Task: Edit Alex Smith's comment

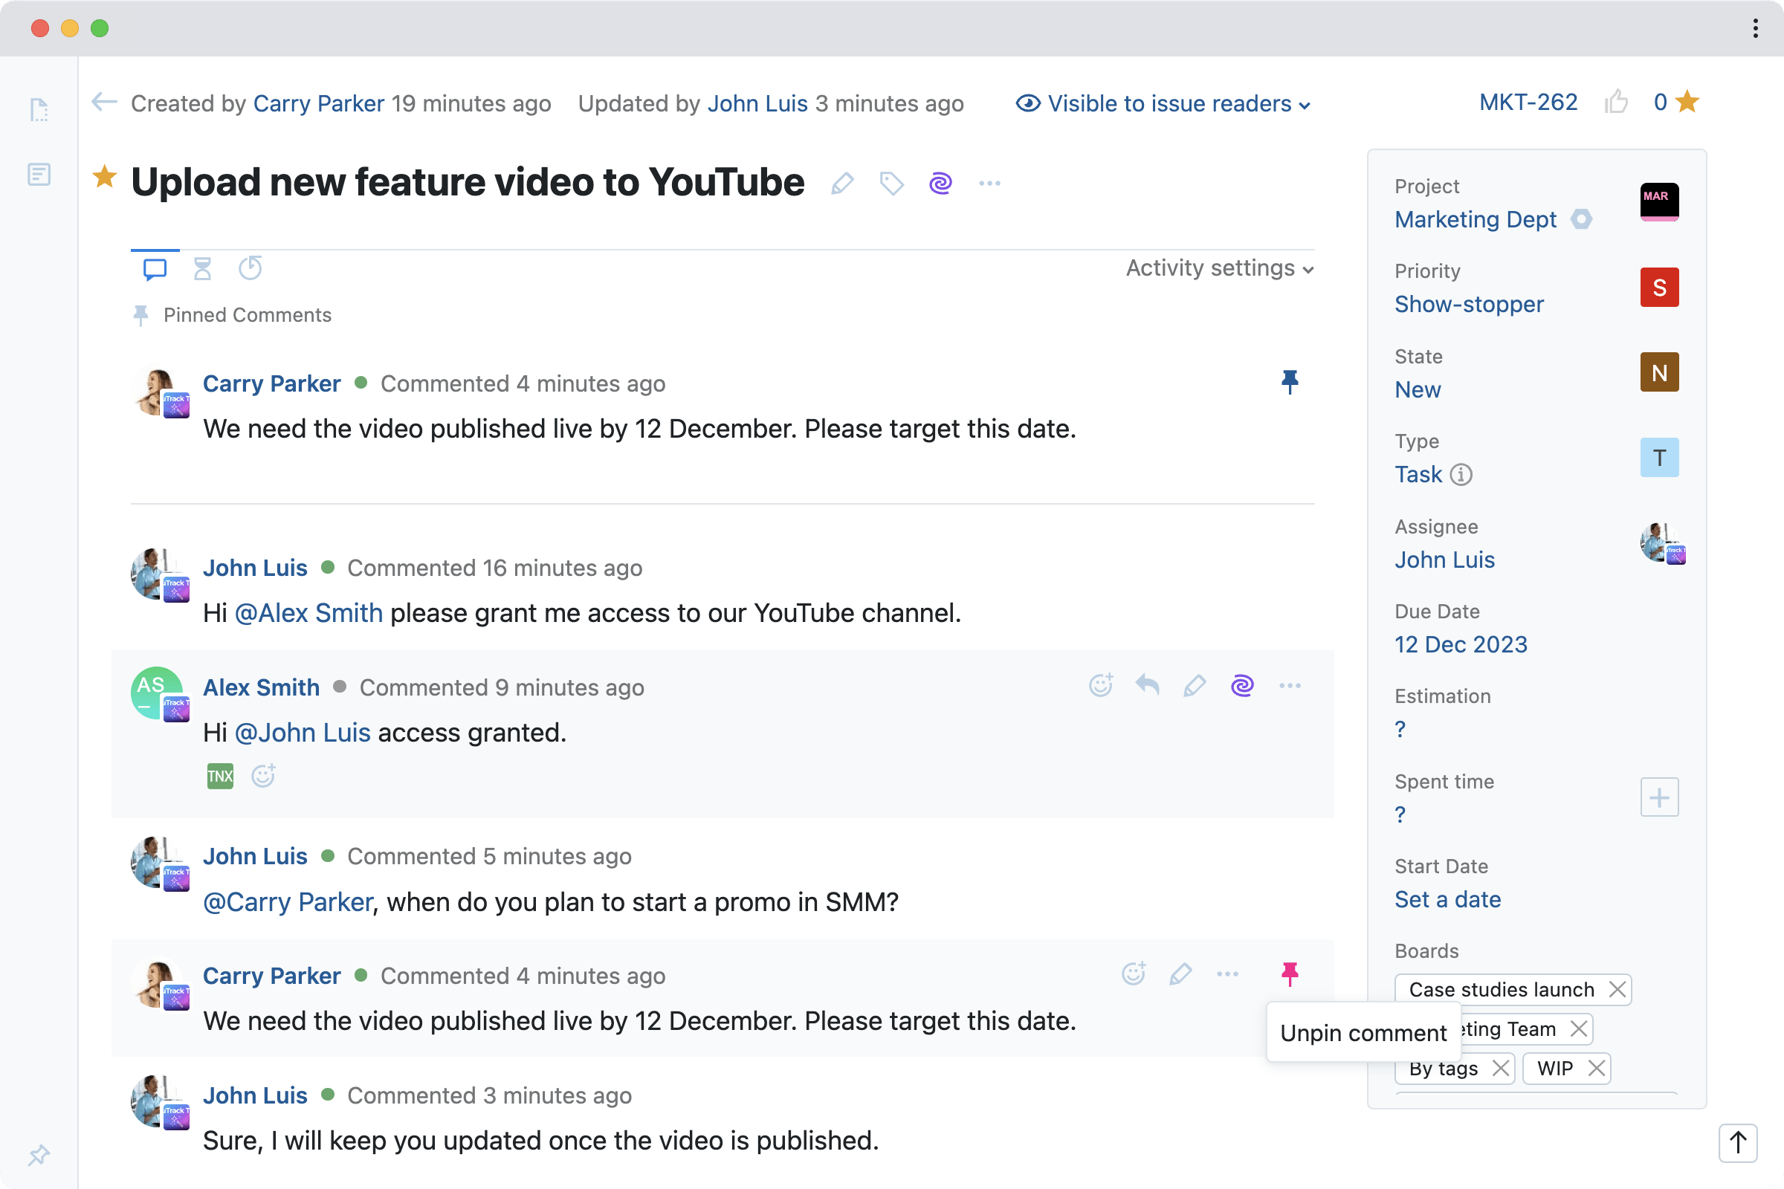Action: [x=1195, y=685]
